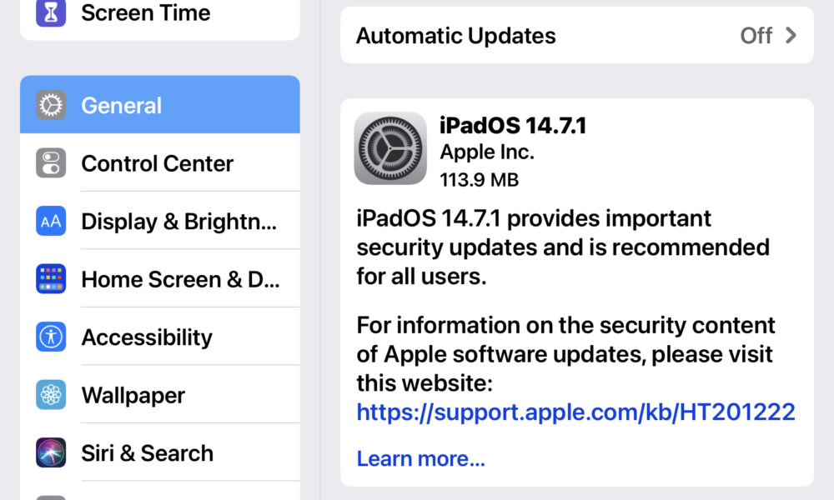Open the Control Center menu item
Image resolution: width=834 pixels, height=500 pixels.
(x=160, y=162)
